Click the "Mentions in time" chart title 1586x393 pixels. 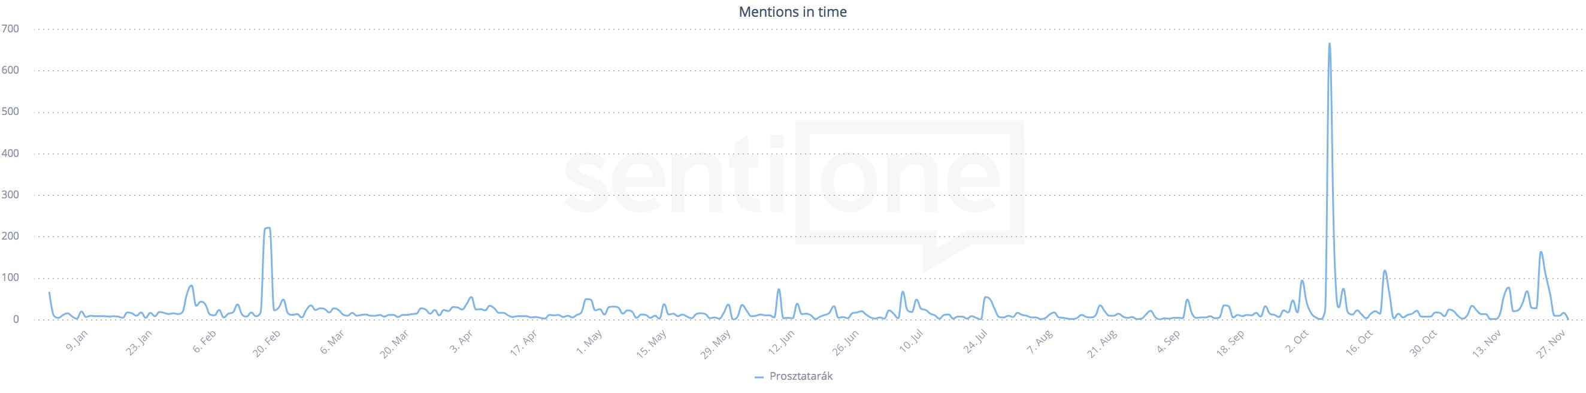(792, 12)
